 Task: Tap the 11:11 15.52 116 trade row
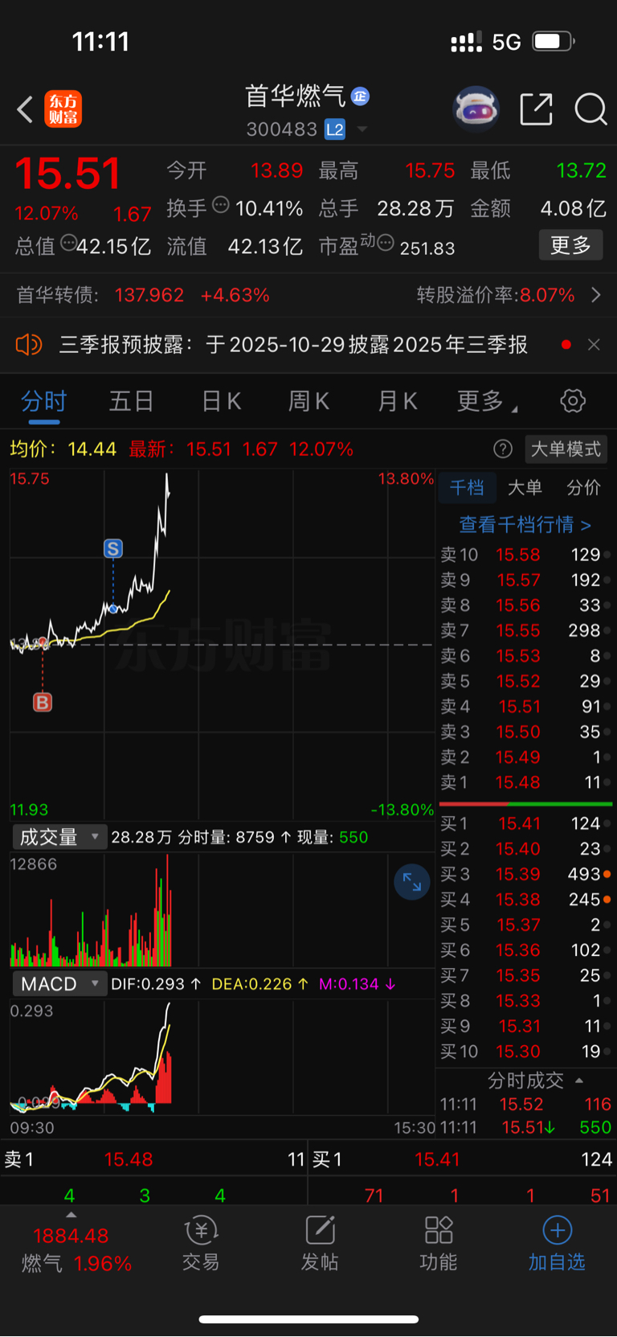tap(526, 1104)
